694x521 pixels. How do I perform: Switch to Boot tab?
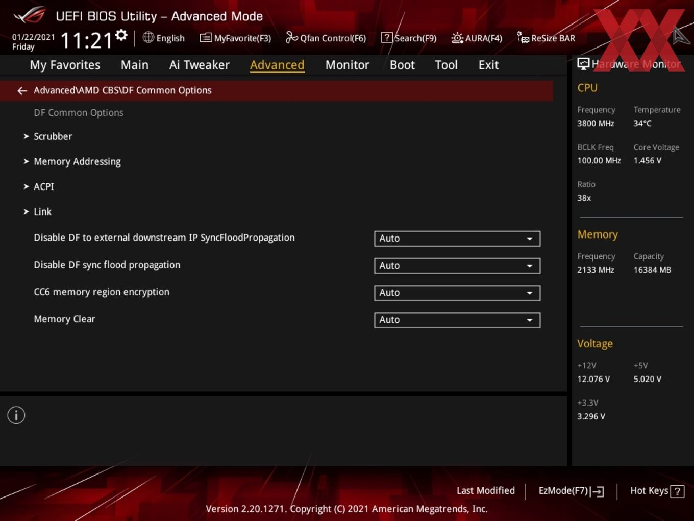pos(402,65)
